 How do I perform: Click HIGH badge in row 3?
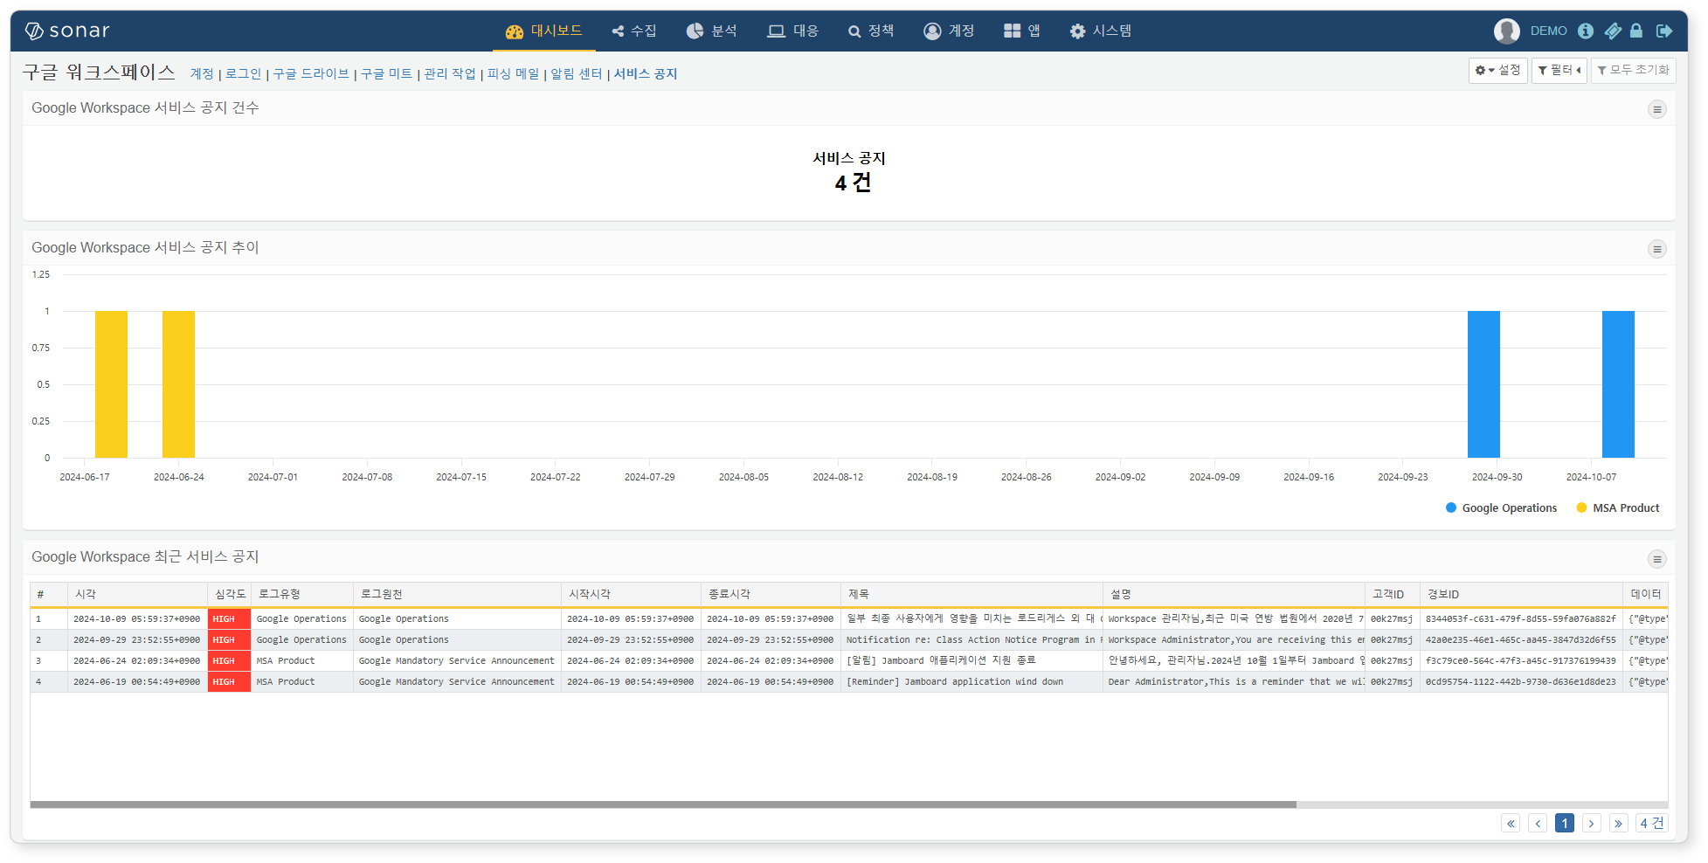(229, 660)
